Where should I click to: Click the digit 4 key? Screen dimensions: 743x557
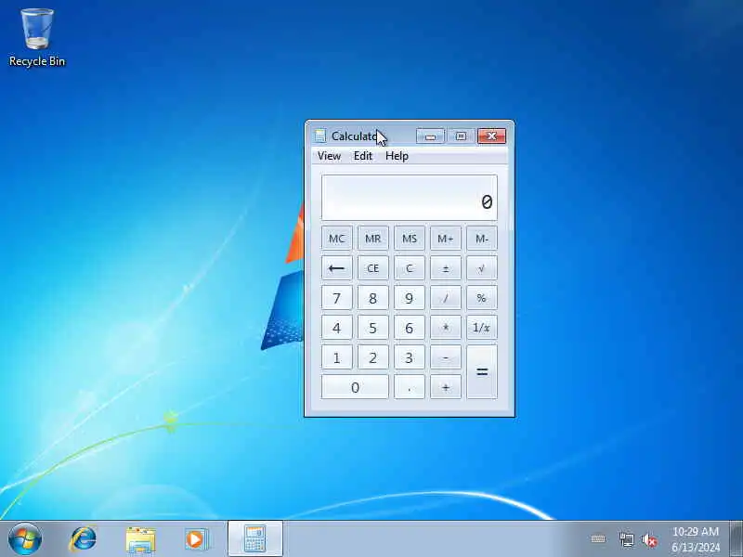(336, 328)
